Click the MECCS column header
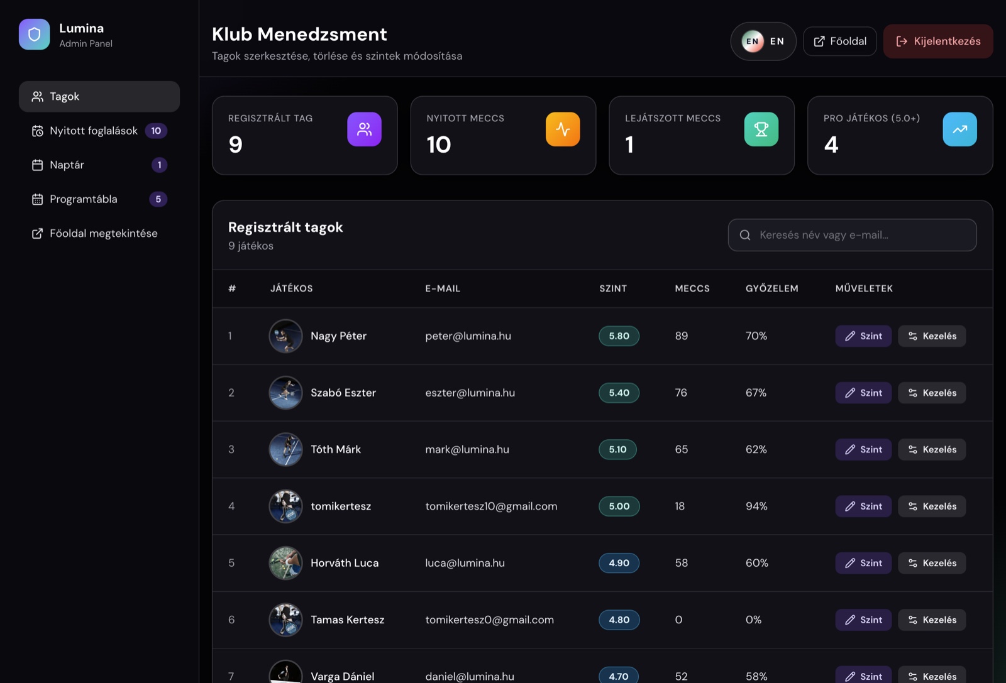This screenshot has width=1006, height=683. [692, 288]
